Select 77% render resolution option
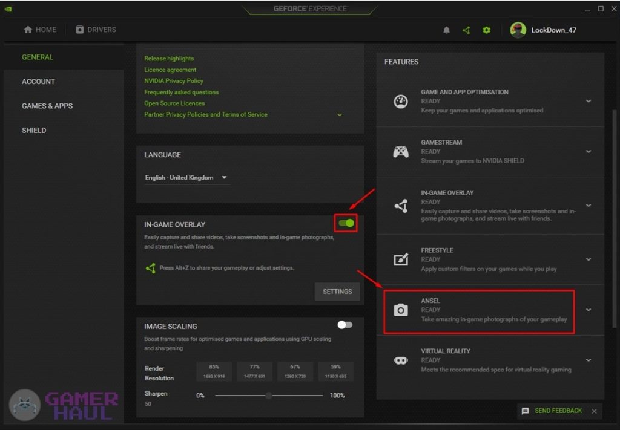This screenshot has width=620, height=430. click(254, 371)
